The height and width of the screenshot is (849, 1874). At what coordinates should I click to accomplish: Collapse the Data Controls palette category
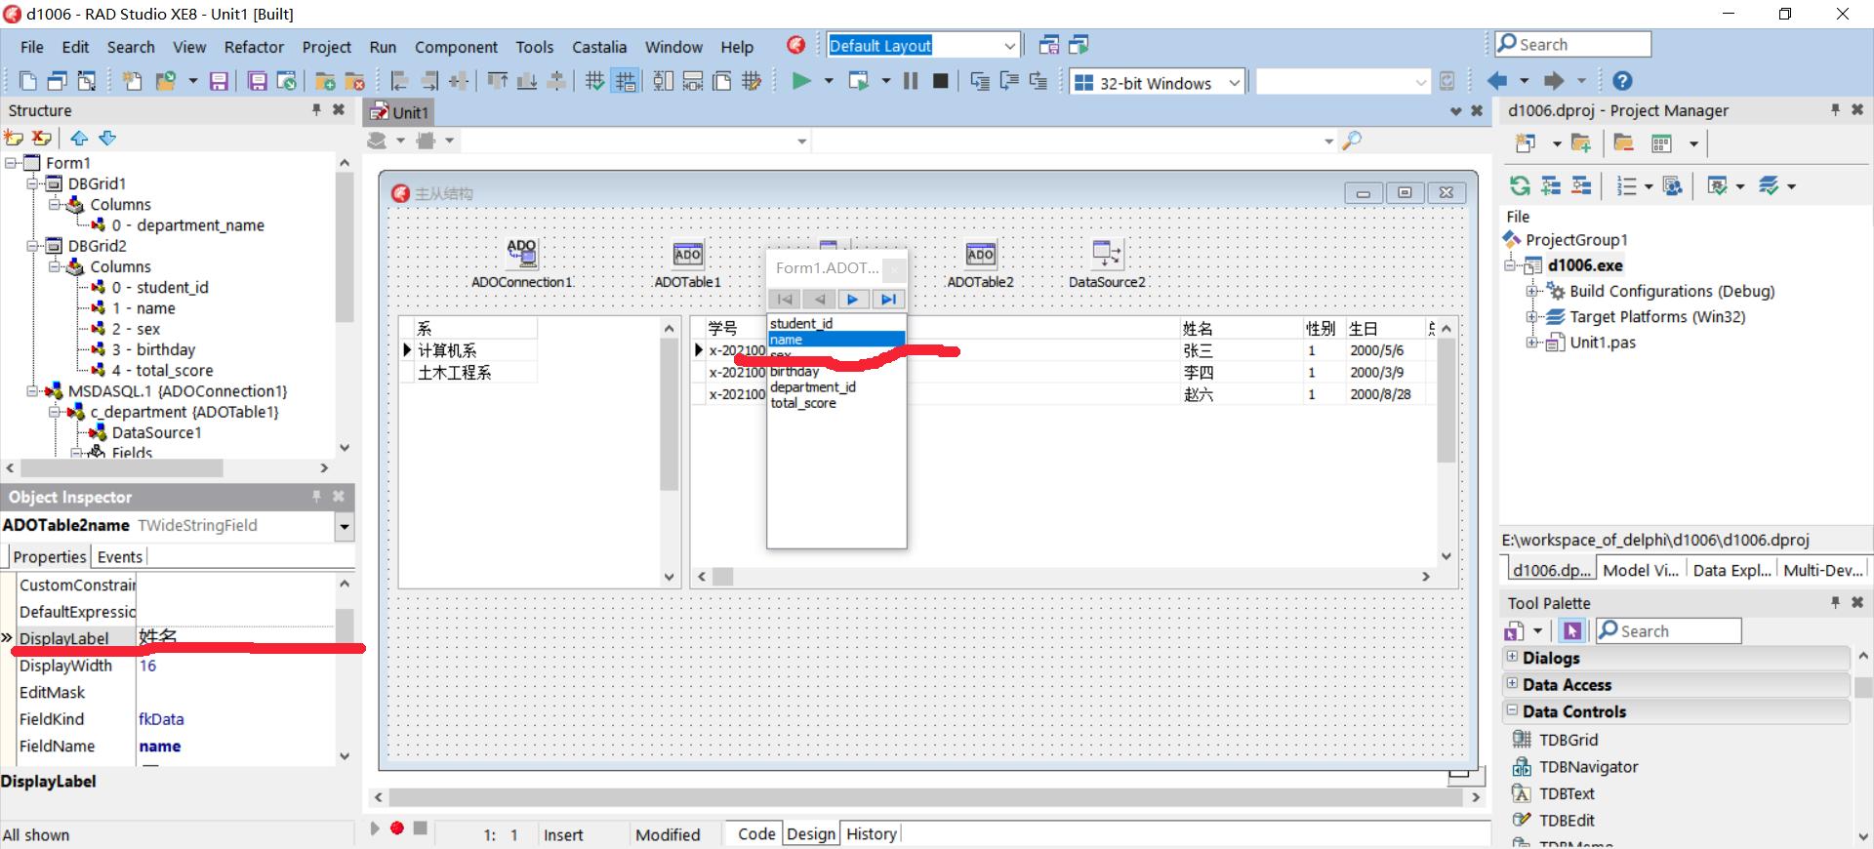coord(1512,710)
